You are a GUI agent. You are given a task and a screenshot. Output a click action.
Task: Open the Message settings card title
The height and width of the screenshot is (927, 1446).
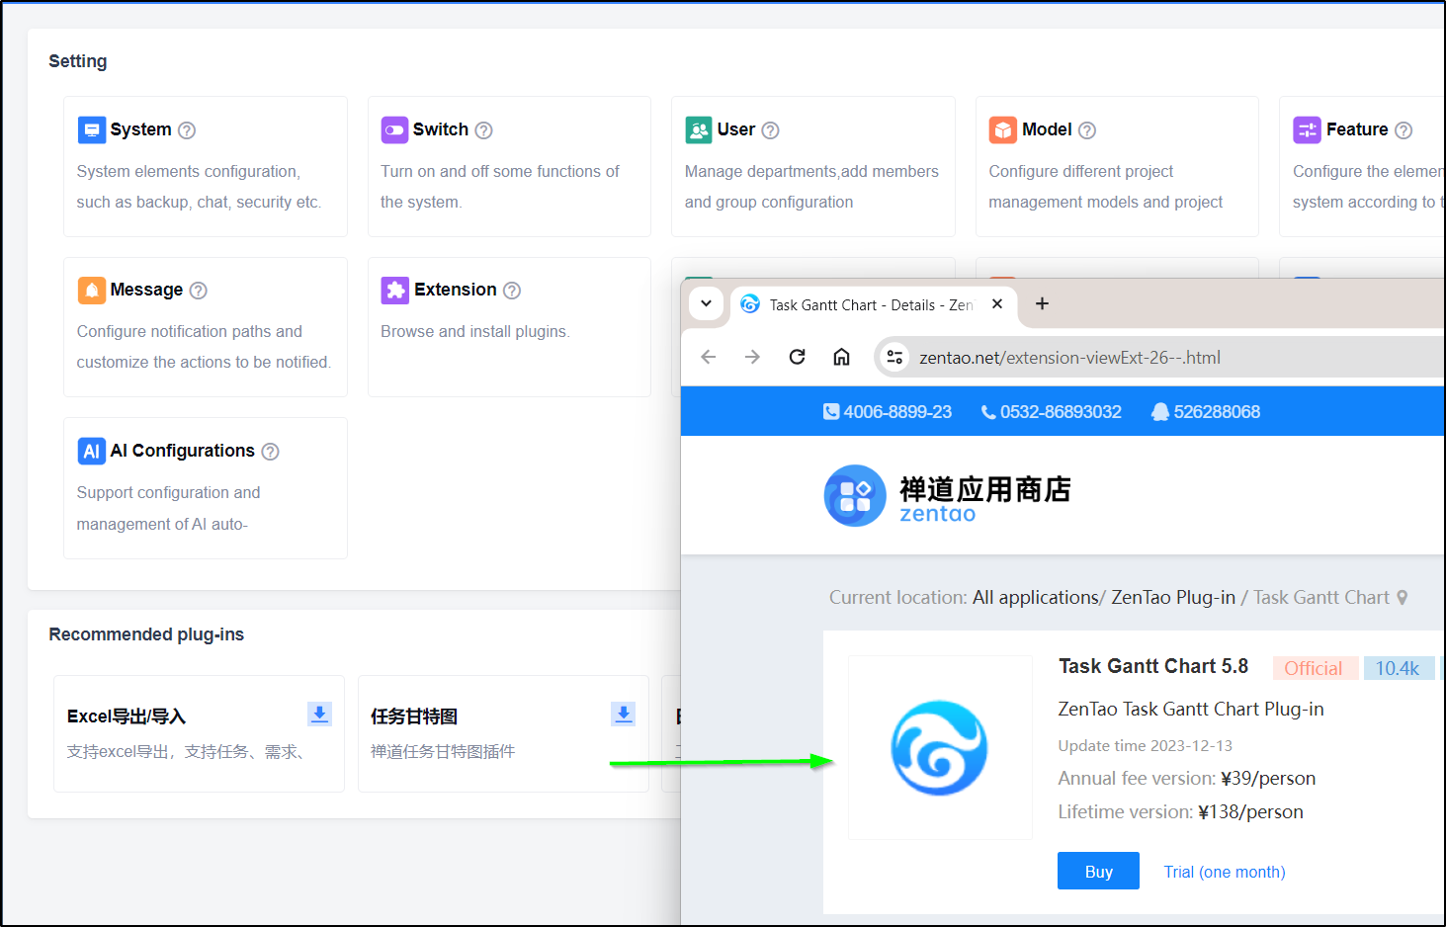(x=146, y=290)
